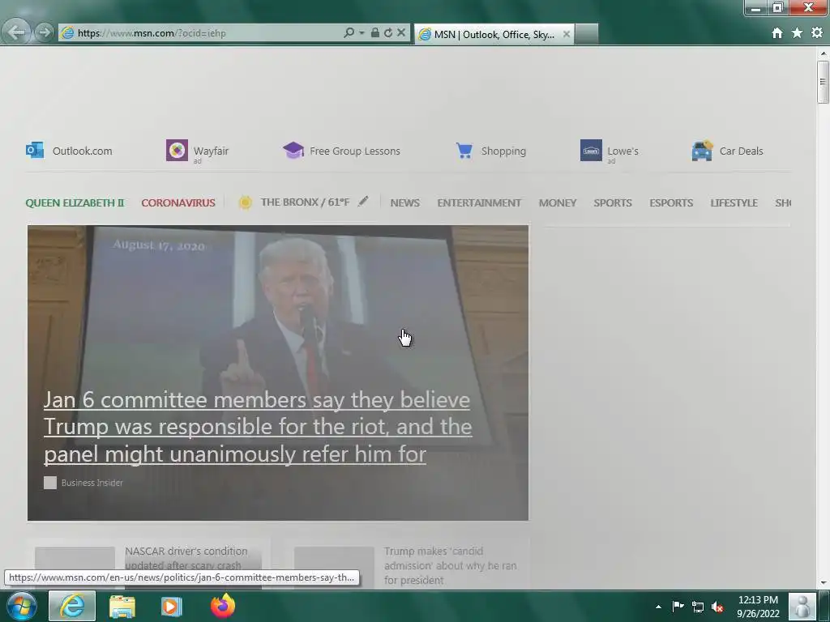The height and width of the screenshot is (622, 830).
Task: Open the Outlook.com shortcut icon
Action: pyautogui.click(x=35, y=150)
